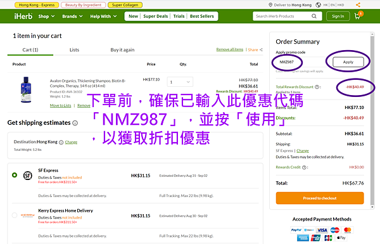Screen dimensions: 380x244
Task: Click Change next to SF Express in summary
Action: 303,151
